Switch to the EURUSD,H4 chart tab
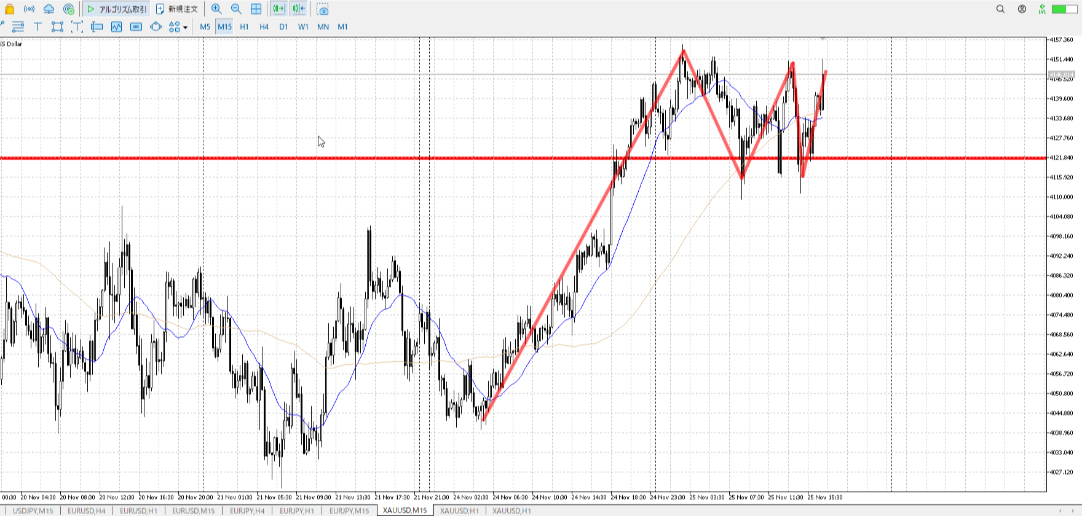Screen dimensions: 1082x516 86,510
